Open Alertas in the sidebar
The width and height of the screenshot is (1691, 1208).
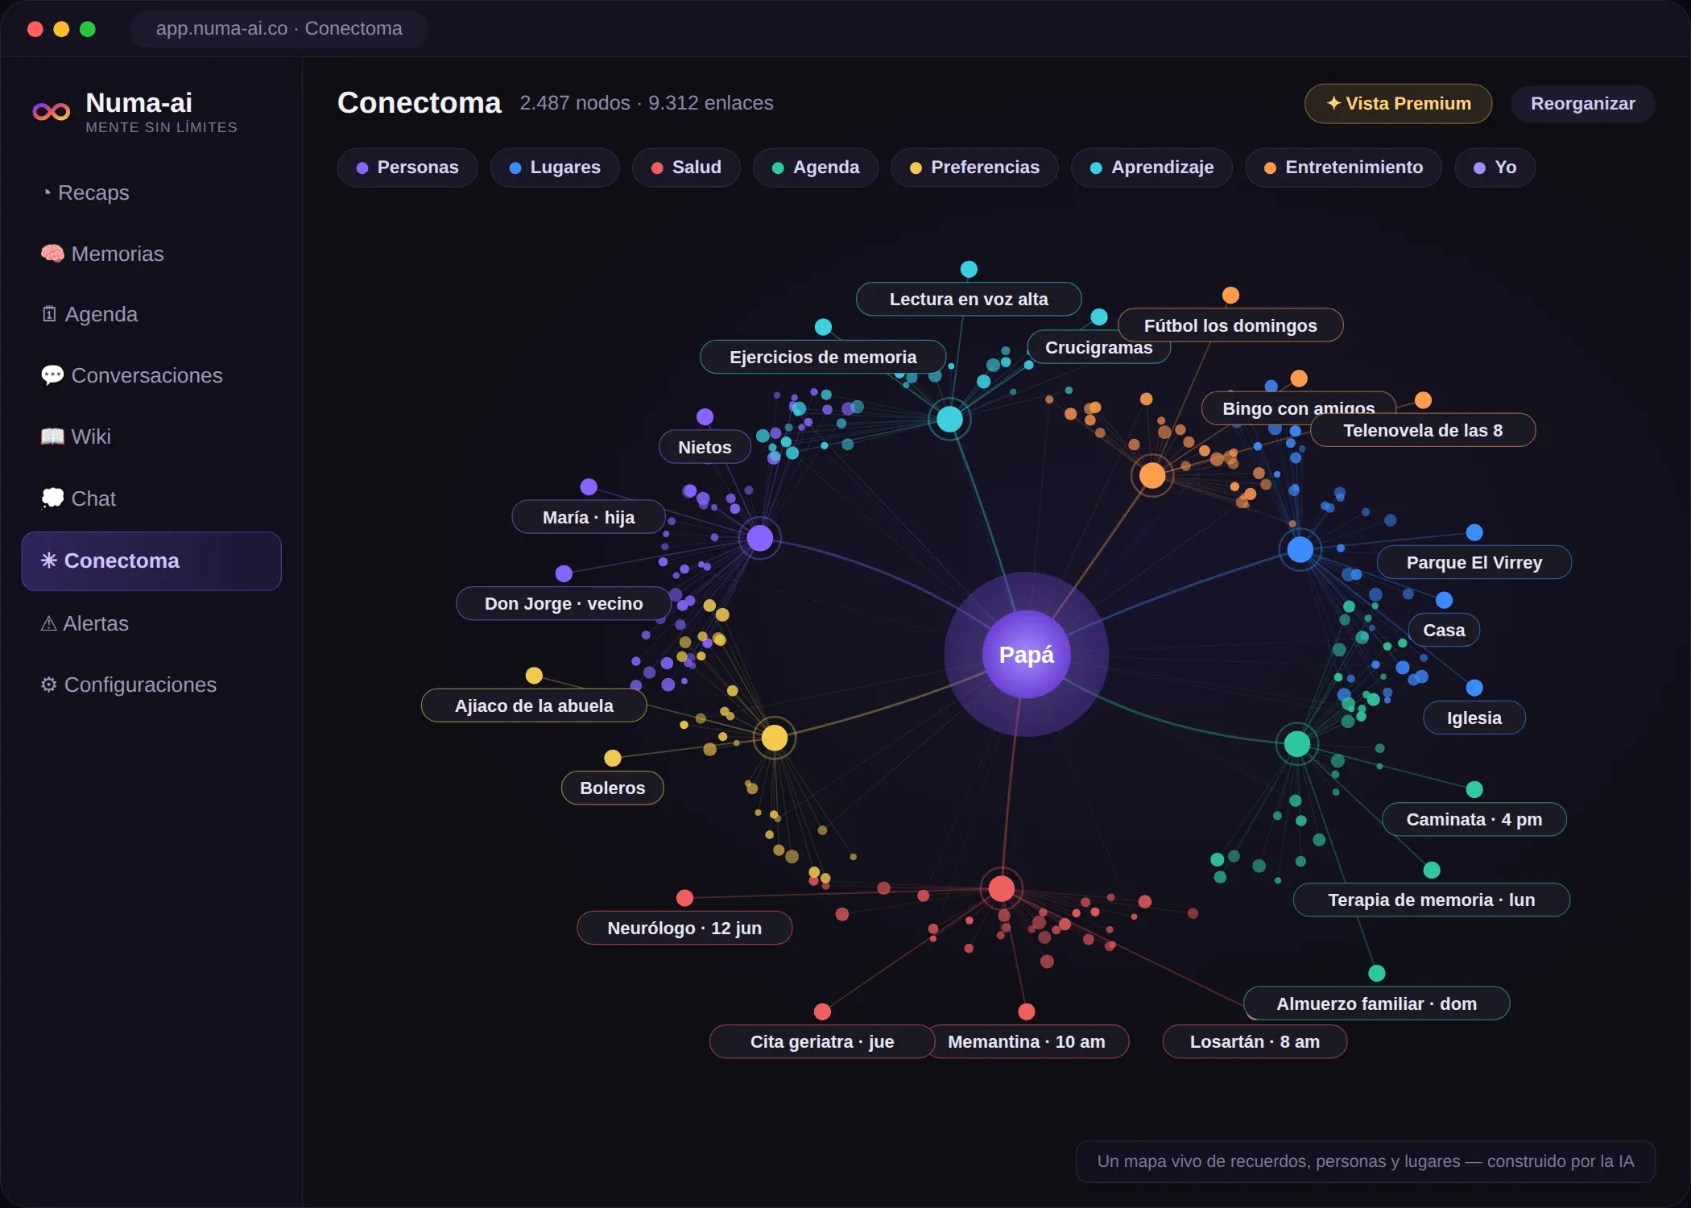[x=151, y=623]
